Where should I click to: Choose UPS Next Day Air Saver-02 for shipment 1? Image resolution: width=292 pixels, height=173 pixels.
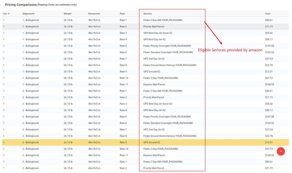(158, 33)
